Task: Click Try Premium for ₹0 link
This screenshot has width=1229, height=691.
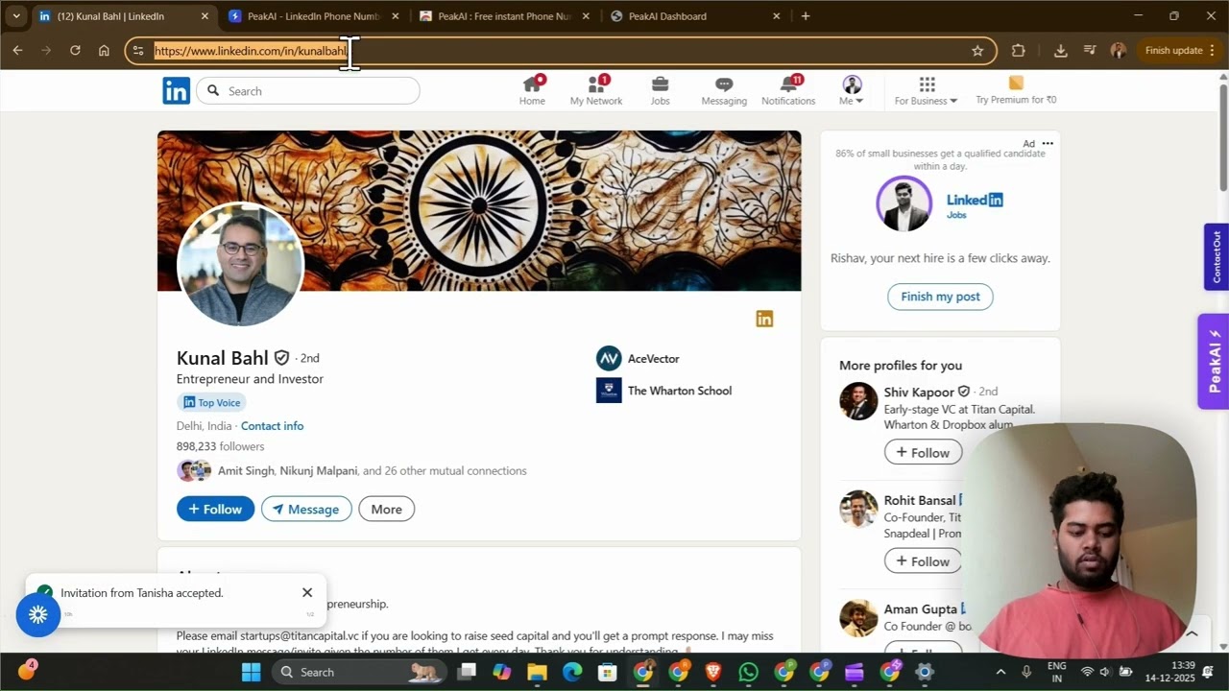Action: 1016,91
